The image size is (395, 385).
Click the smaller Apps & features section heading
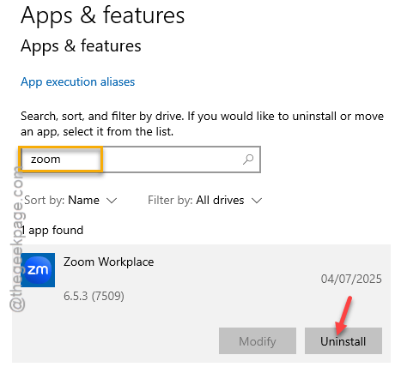(x=81, y=46)
